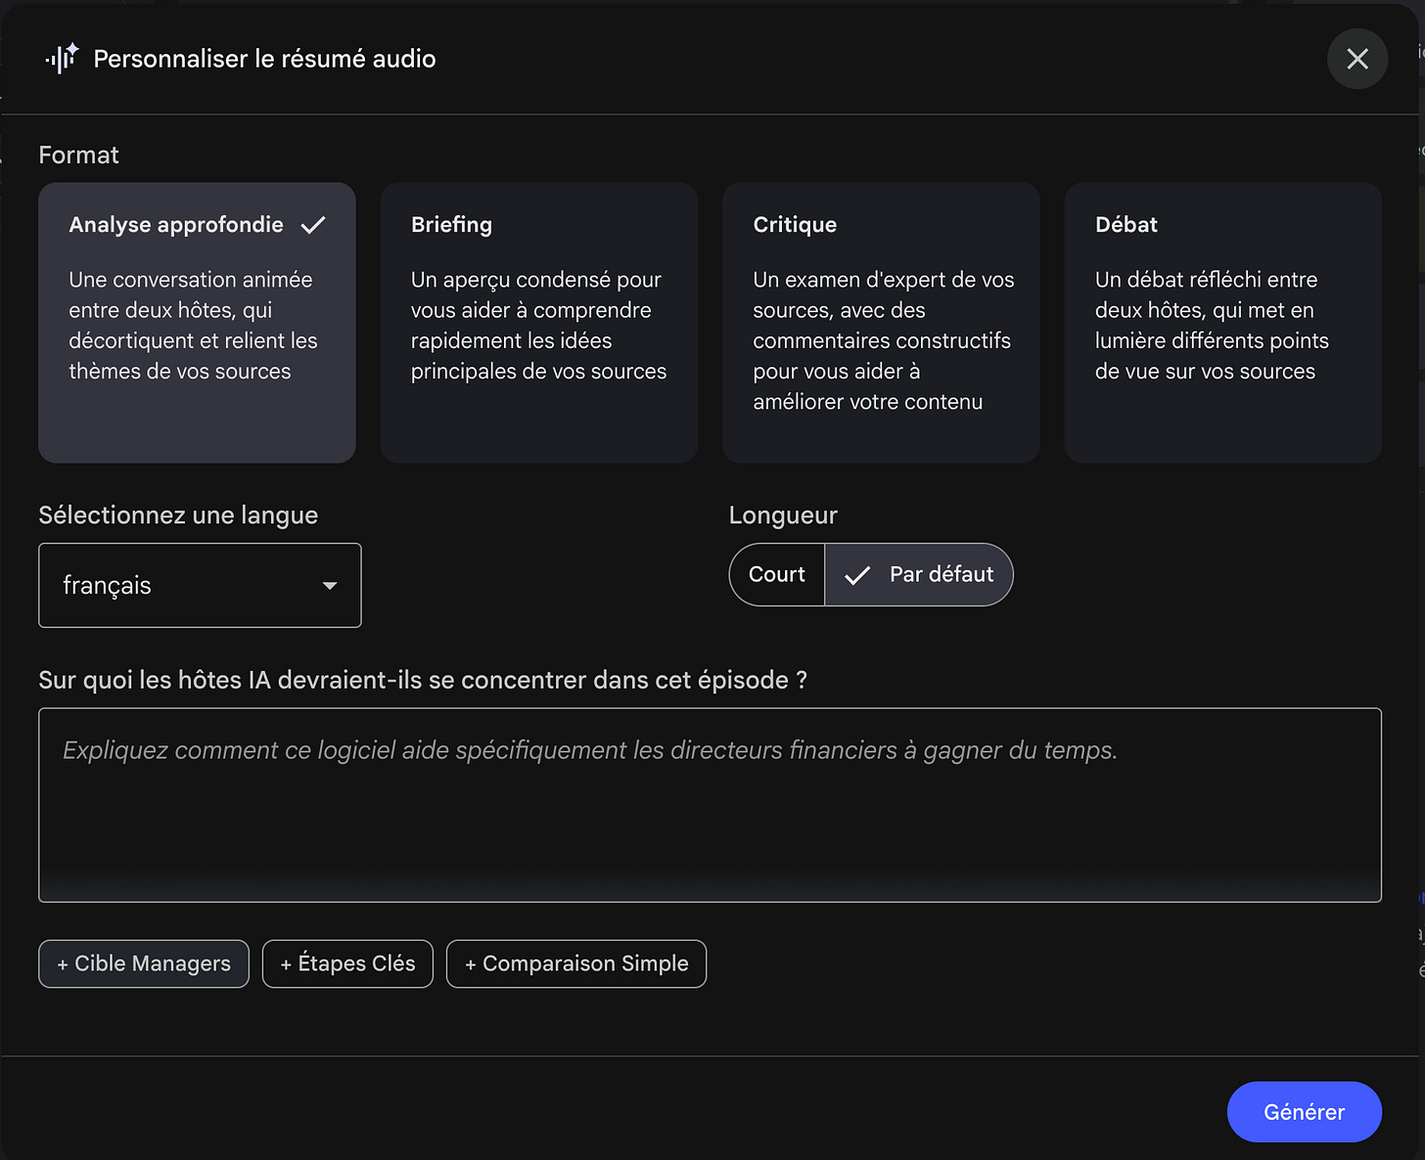1425x1160 pixels.
Task: Click the Débat card description text
Action: click(1212, 325)
